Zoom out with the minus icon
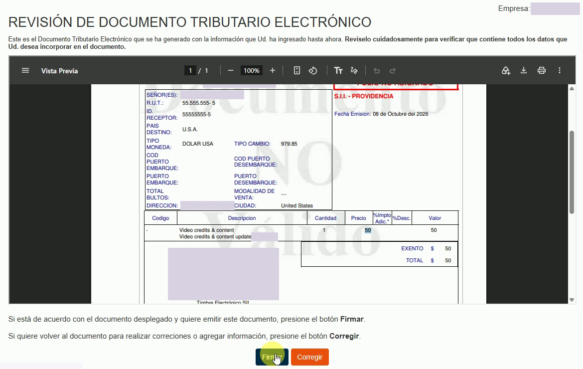The height and width of the screenshot is (369, 583). coord(231,71)
